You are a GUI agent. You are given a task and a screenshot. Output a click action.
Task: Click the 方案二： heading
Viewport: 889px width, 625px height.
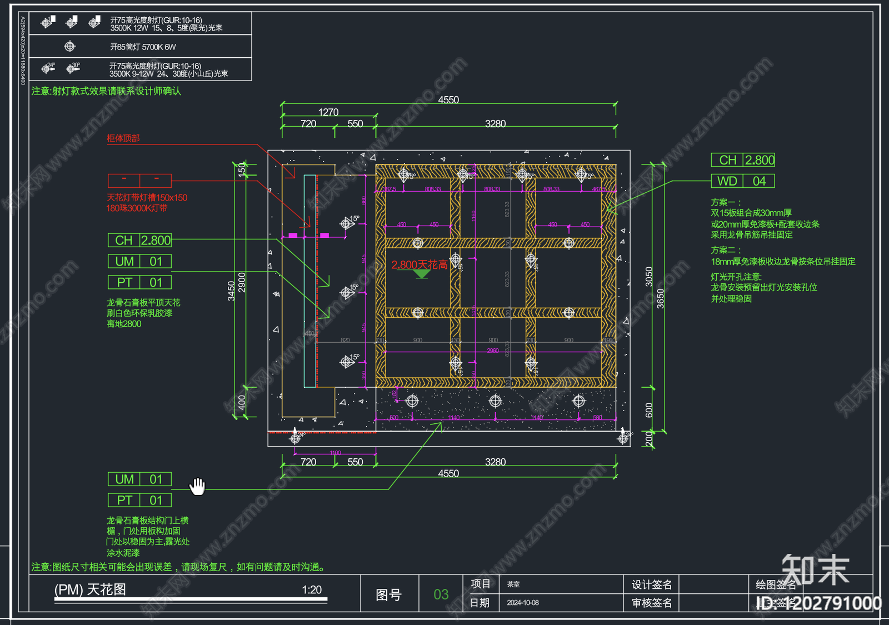(x=726, y=250)
